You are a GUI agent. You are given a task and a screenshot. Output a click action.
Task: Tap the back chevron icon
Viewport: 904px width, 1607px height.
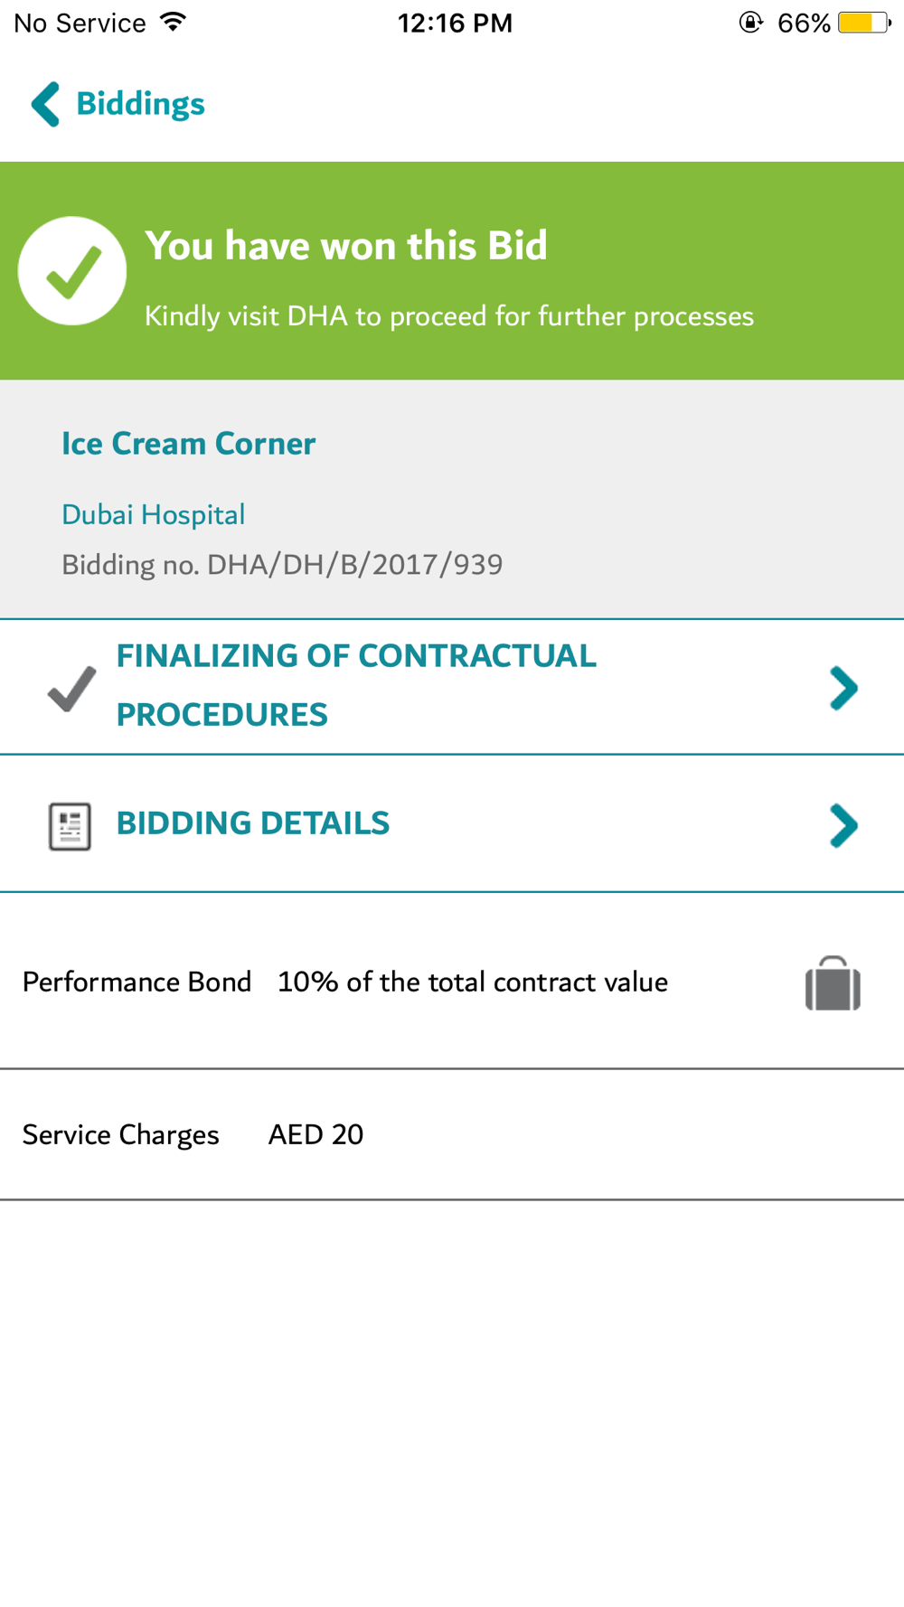tap(45, 104)
